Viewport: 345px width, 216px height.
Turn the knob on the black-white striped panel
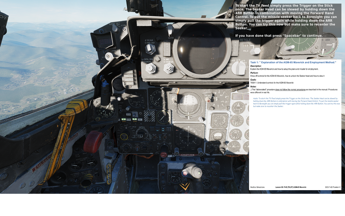[150, 116]
